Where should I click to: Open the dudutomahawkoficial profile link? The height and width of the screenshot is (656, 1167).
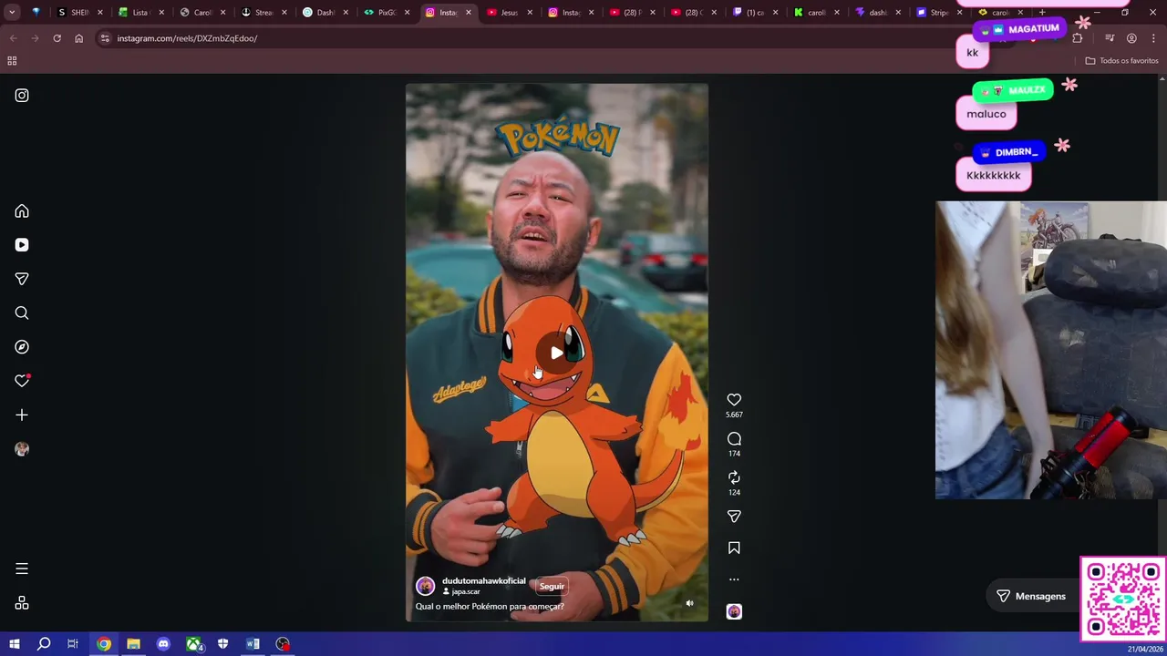pos(484,581)
